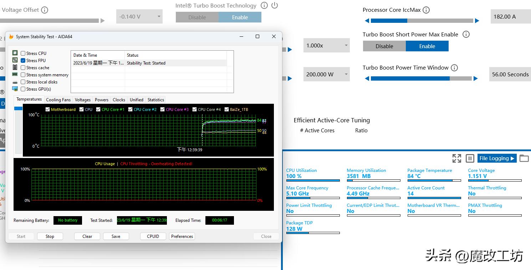Expand the monitoring panel with the fullscreen icon
The width and height of the screenshot is (531, 270).
click(x=456, y=158)
